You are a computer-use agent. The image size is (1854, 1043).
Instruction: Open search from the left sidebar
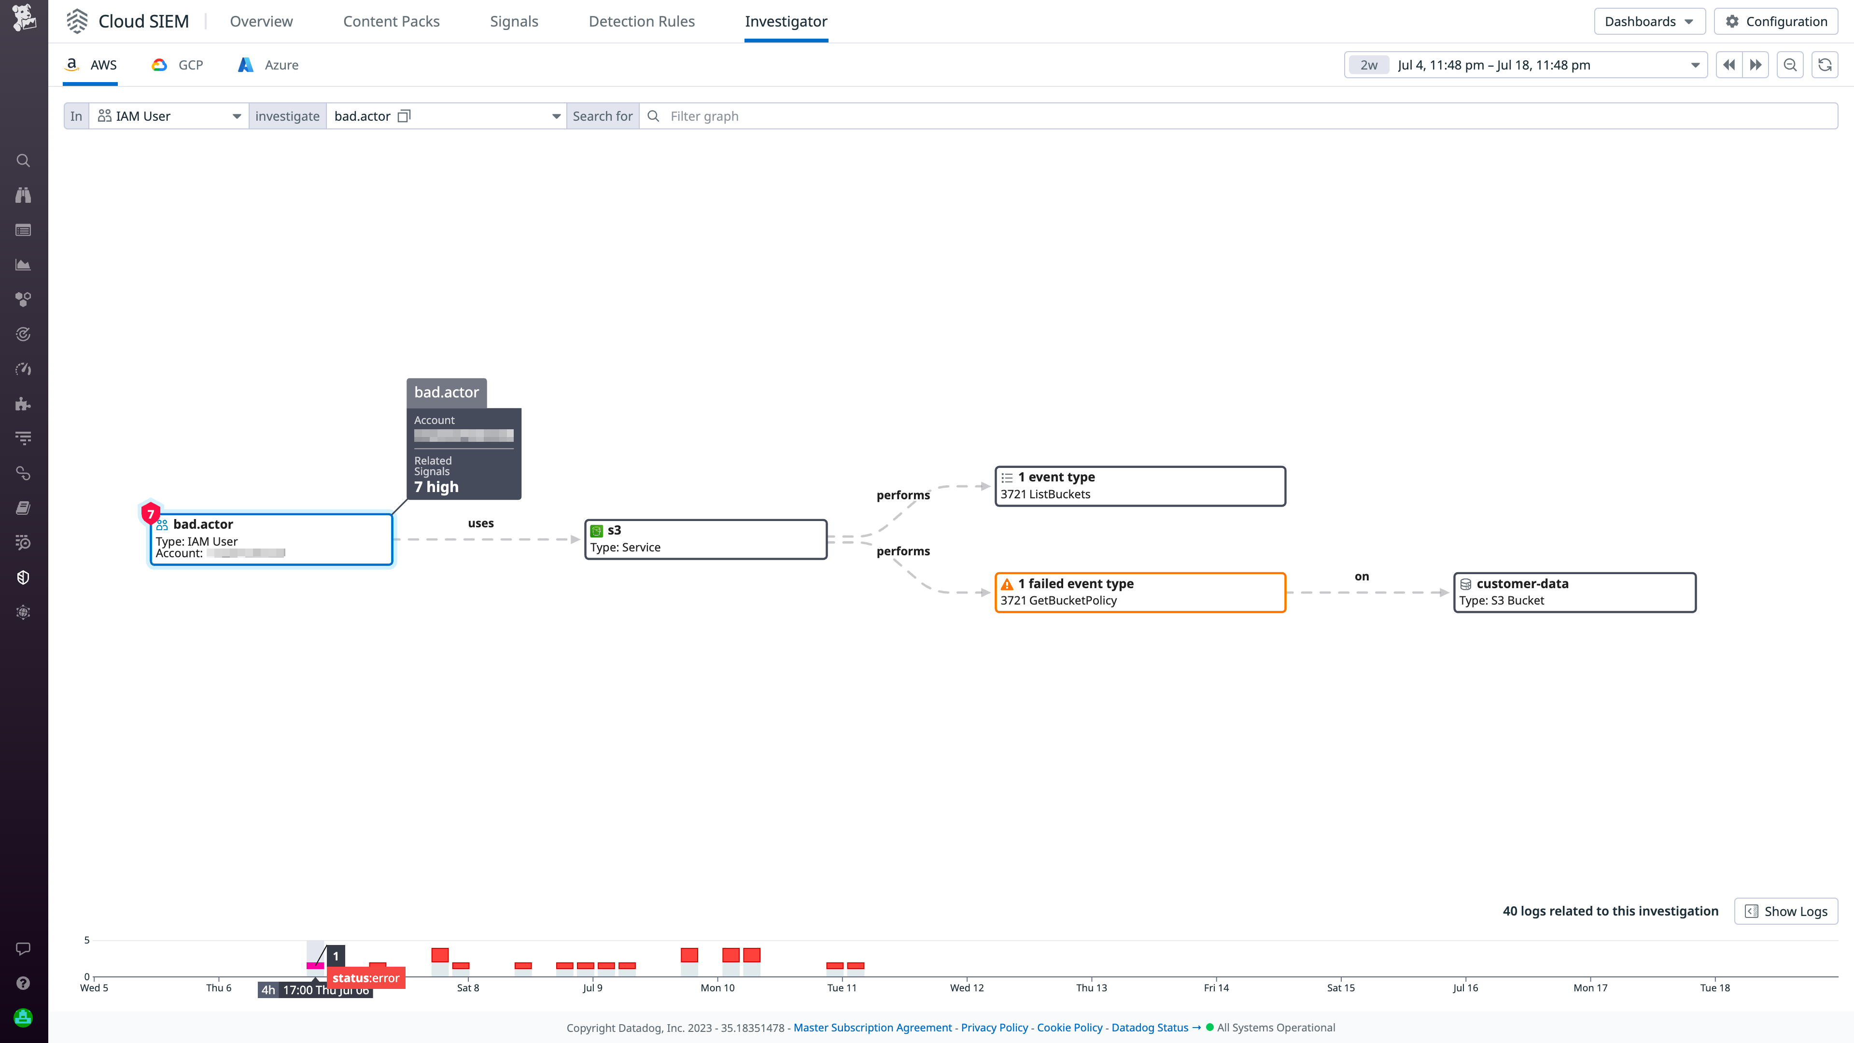coord(23,160)
